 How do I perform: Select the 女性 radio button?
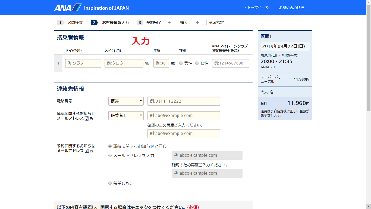click(x=197, y=63)
